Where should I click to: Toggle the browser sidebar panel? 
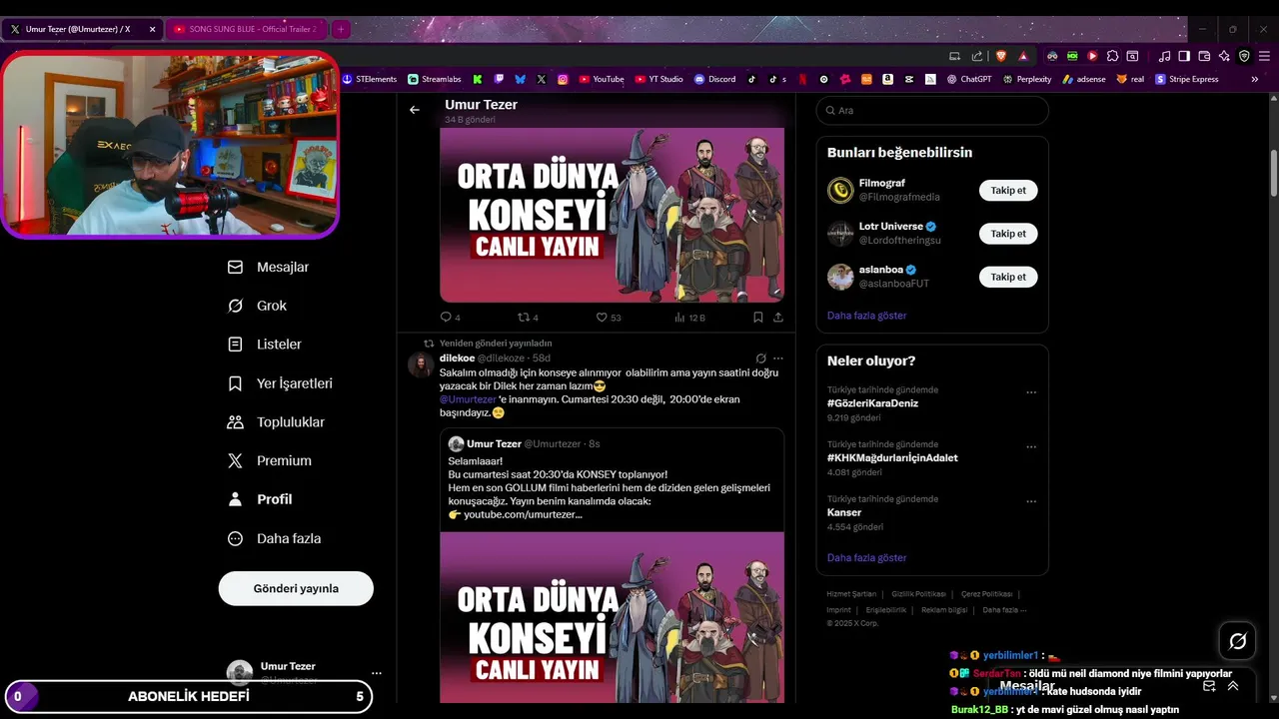click(x=1184, y=56)
